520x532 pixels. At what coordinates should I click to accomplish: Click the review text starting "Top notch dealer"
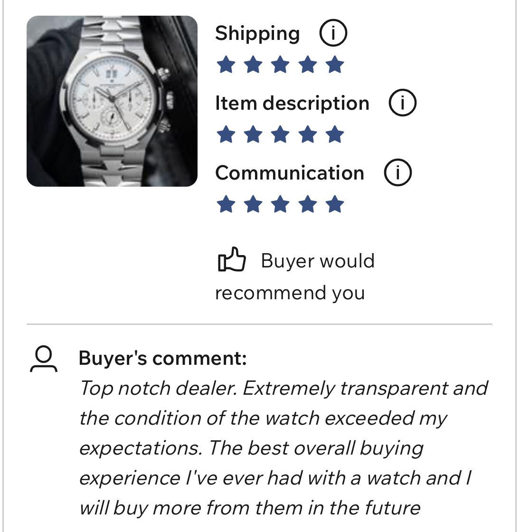[x=283, y=448]
